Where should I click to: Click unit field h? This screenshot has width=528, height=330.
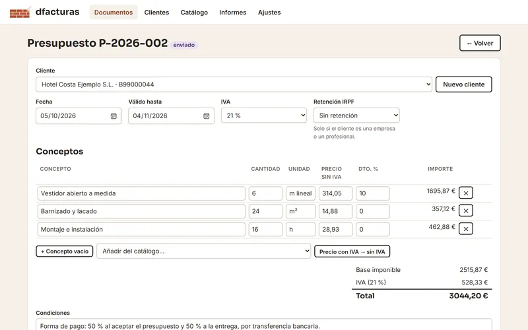(301, 229)
